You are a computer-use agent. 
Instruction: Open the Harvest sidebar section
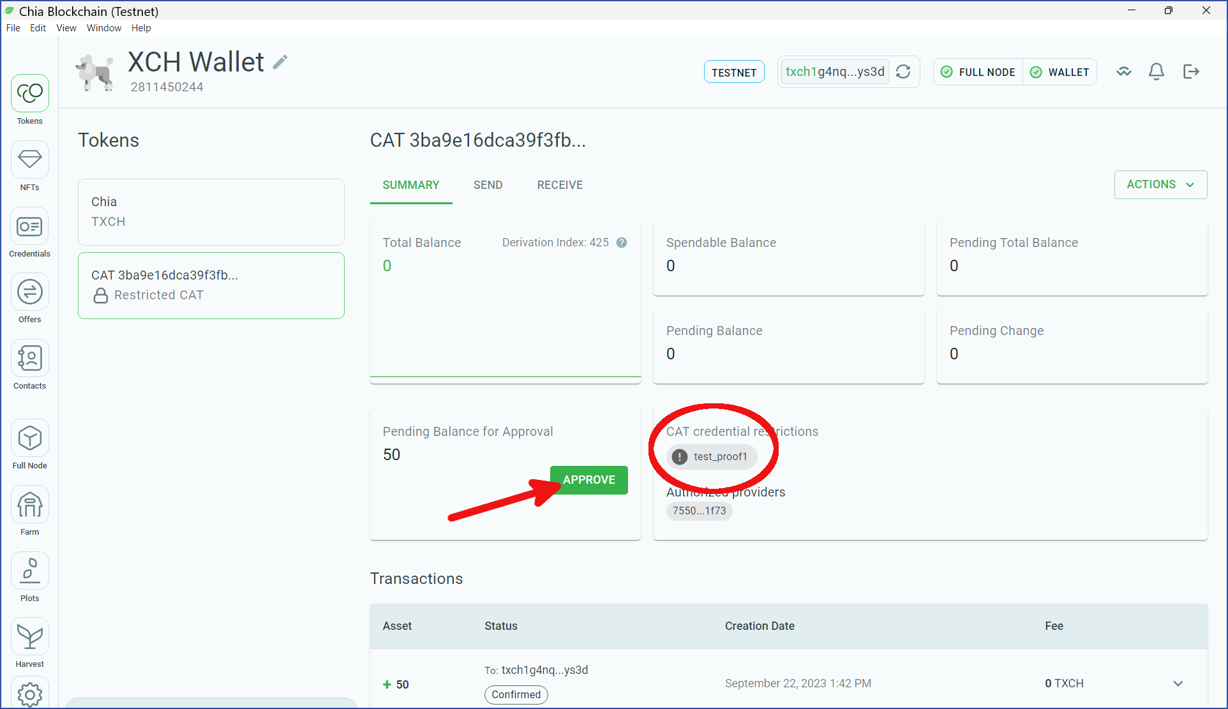(x=29, y=643)
